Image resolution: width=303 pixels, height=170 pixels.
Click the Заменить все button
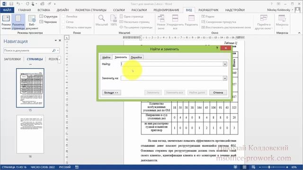(175, 93)
